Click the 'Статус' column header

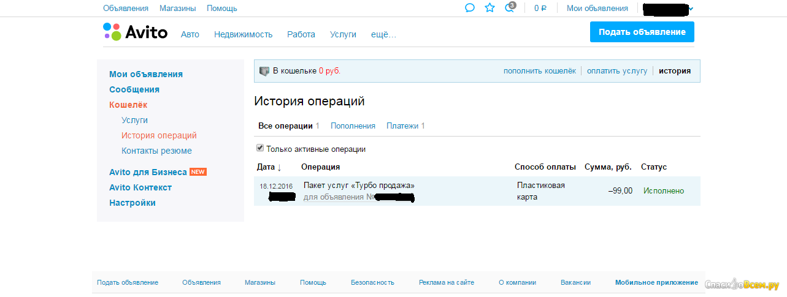(x=654, y=167)
